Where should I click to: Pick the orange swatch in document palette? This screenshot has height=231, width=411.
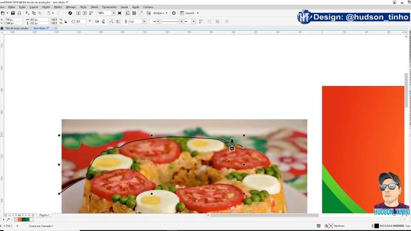(20, 219)
